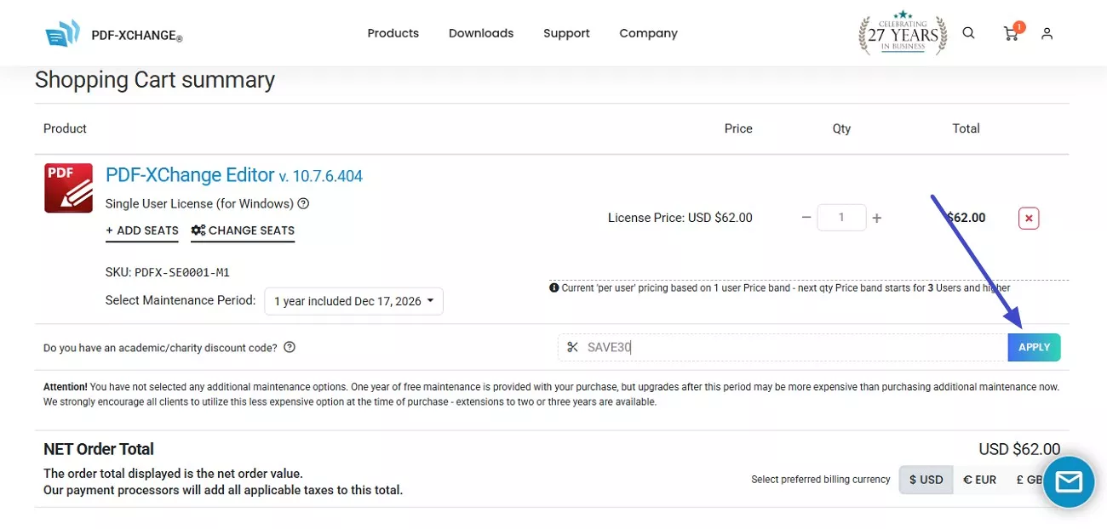Viewport: 1107px width, 529px height.
Task: Open the mail chat bubble icon
Action: click(1068, 482)
